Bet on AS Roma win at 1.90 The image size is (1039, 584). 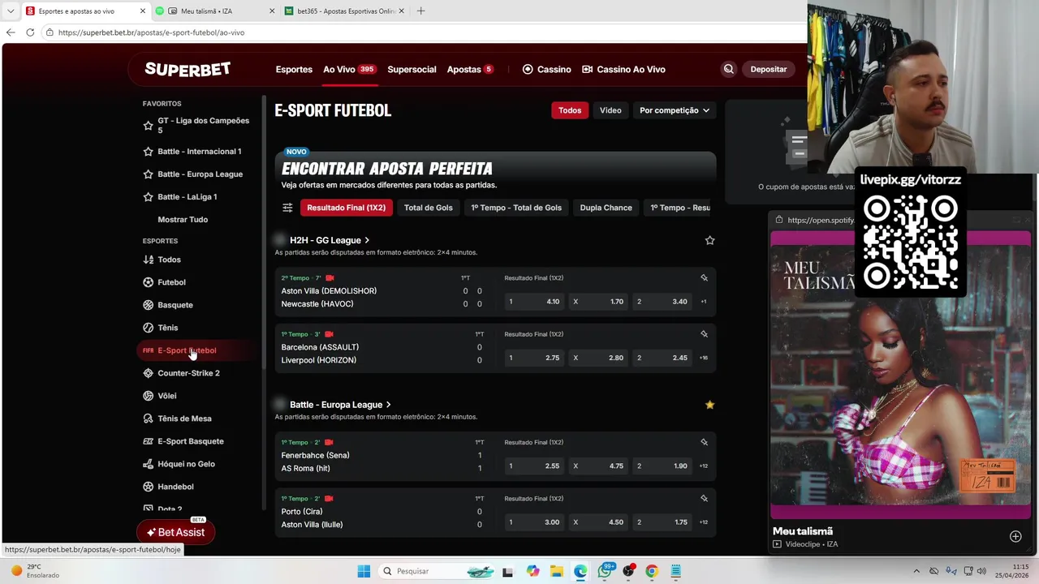pyautogui.click(x=662, y=466)
